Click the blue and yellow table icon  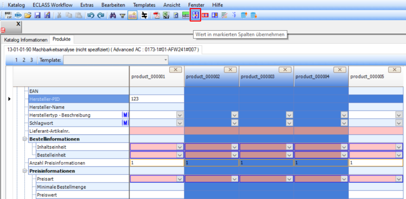215,15
